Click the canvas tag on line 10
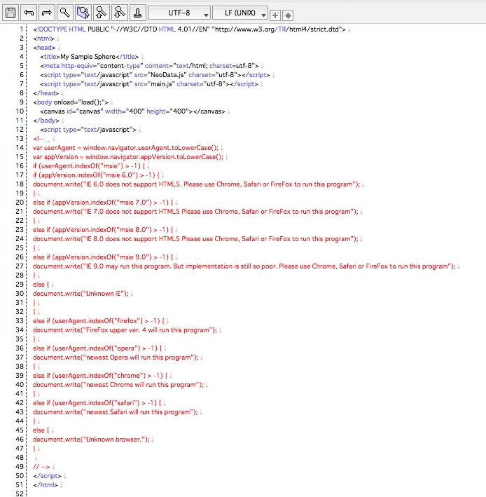486x497 pixels. coord(132,111)
